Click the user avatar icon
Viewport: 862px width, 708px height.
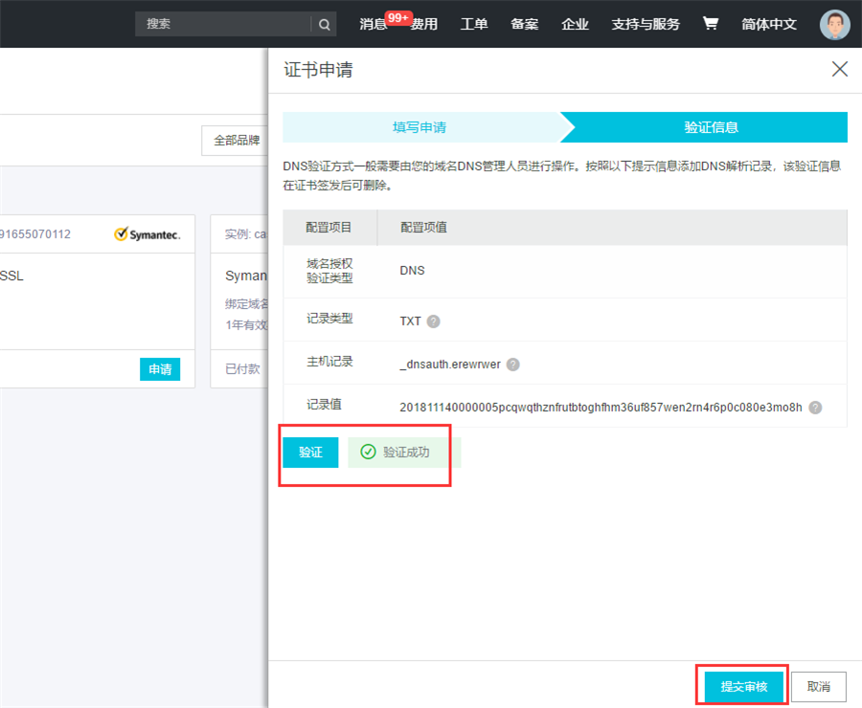834,24
